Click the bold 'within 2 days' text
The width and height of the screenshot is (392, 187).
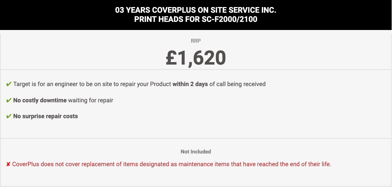(x=190, y=84)
